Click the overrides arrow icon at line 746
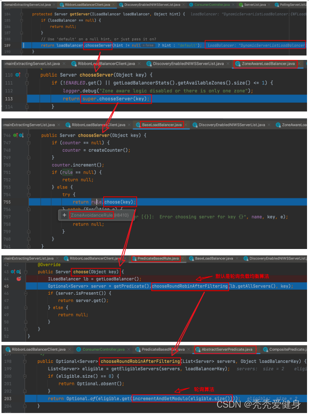Screen dimensions: 309x414 15,135
